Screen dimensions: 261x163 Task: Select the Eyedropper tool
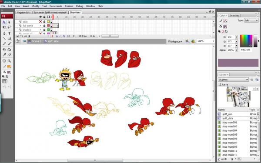4,55
